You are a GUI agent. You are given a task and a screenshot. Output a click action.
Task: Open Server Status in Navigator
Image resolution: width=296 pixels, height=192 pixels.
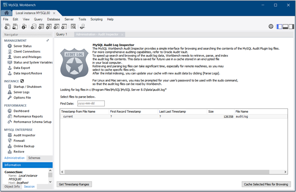click(22, 46)
